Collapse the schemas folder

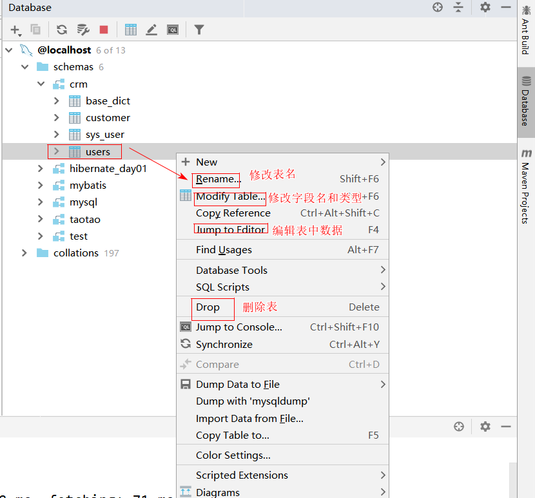25,67
